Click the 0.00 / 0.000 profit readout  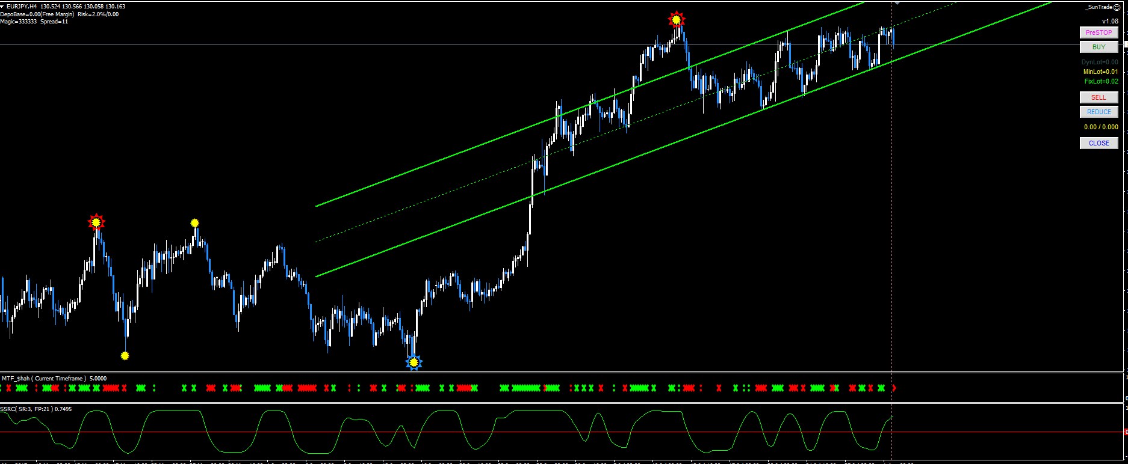pyautogui.click(x=1101, y=127)
